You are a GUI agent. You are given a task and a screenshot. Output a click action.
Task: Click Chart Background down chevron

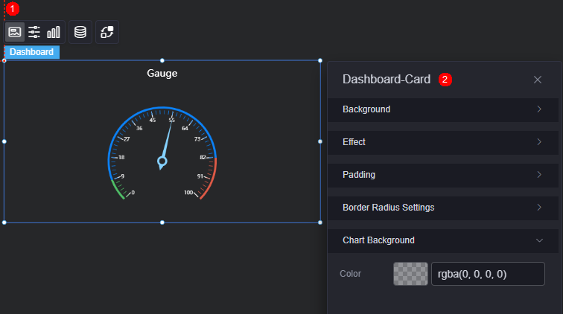tap(539, 240)
